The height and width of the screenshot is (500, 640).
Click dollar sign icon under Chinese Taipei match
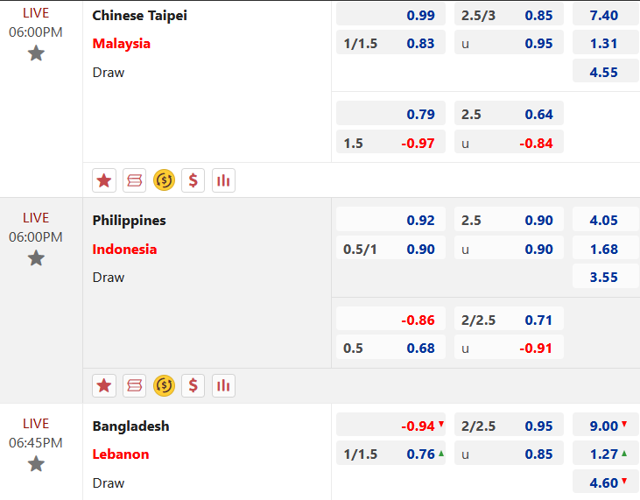pyautogui.click(x=193, y=180)
